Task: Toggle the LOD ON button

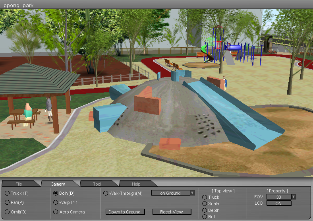Action: point(279,203)
